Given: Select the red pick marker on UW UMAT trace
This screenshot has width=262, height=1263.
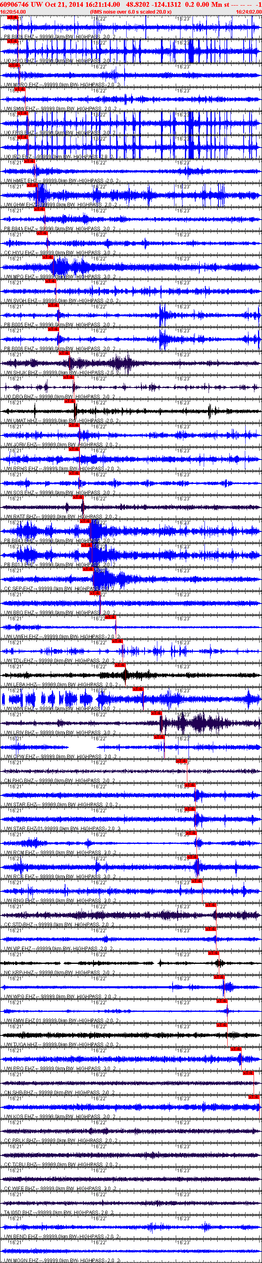Looking at the screenshot, I should (x=69, y=401).
